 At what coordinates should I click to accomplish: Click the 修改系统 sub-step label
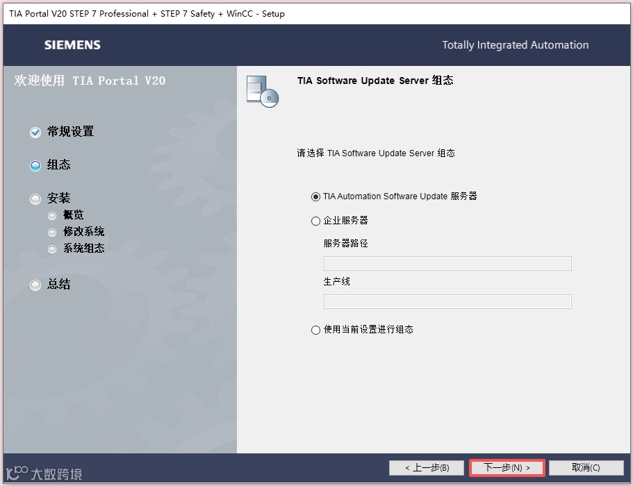(84, 231)
